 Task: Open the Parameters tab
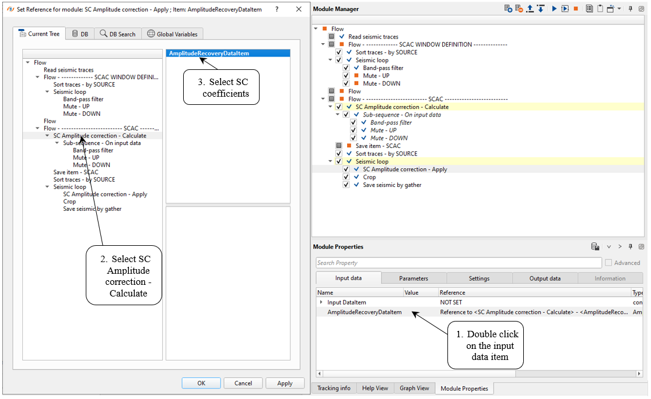click(414, 278)
